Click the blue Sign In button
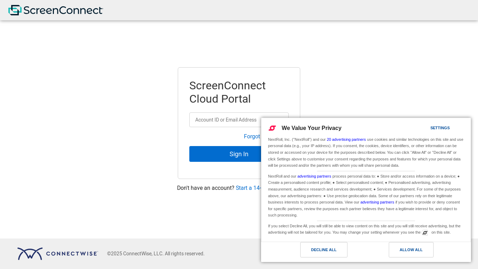 [x=225, y=154]
